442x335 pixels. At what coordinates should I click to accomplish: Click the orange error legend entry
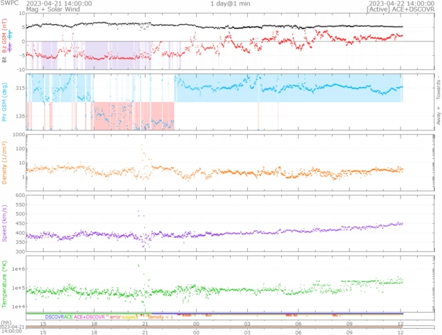pyautogui.click(x=114, y=316)
